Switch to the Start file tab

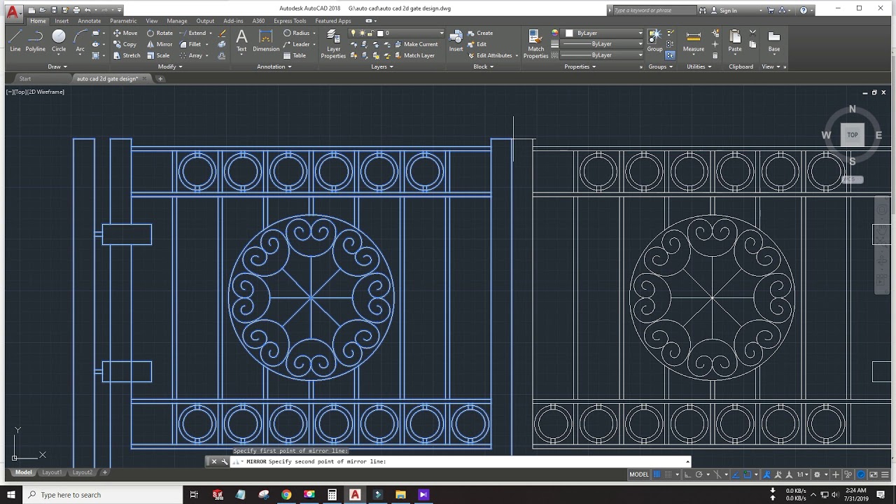click(x=25, y=79)
